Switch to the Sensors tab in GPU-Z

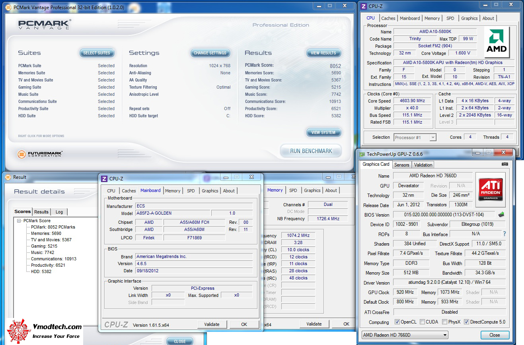tap(401, 165)
